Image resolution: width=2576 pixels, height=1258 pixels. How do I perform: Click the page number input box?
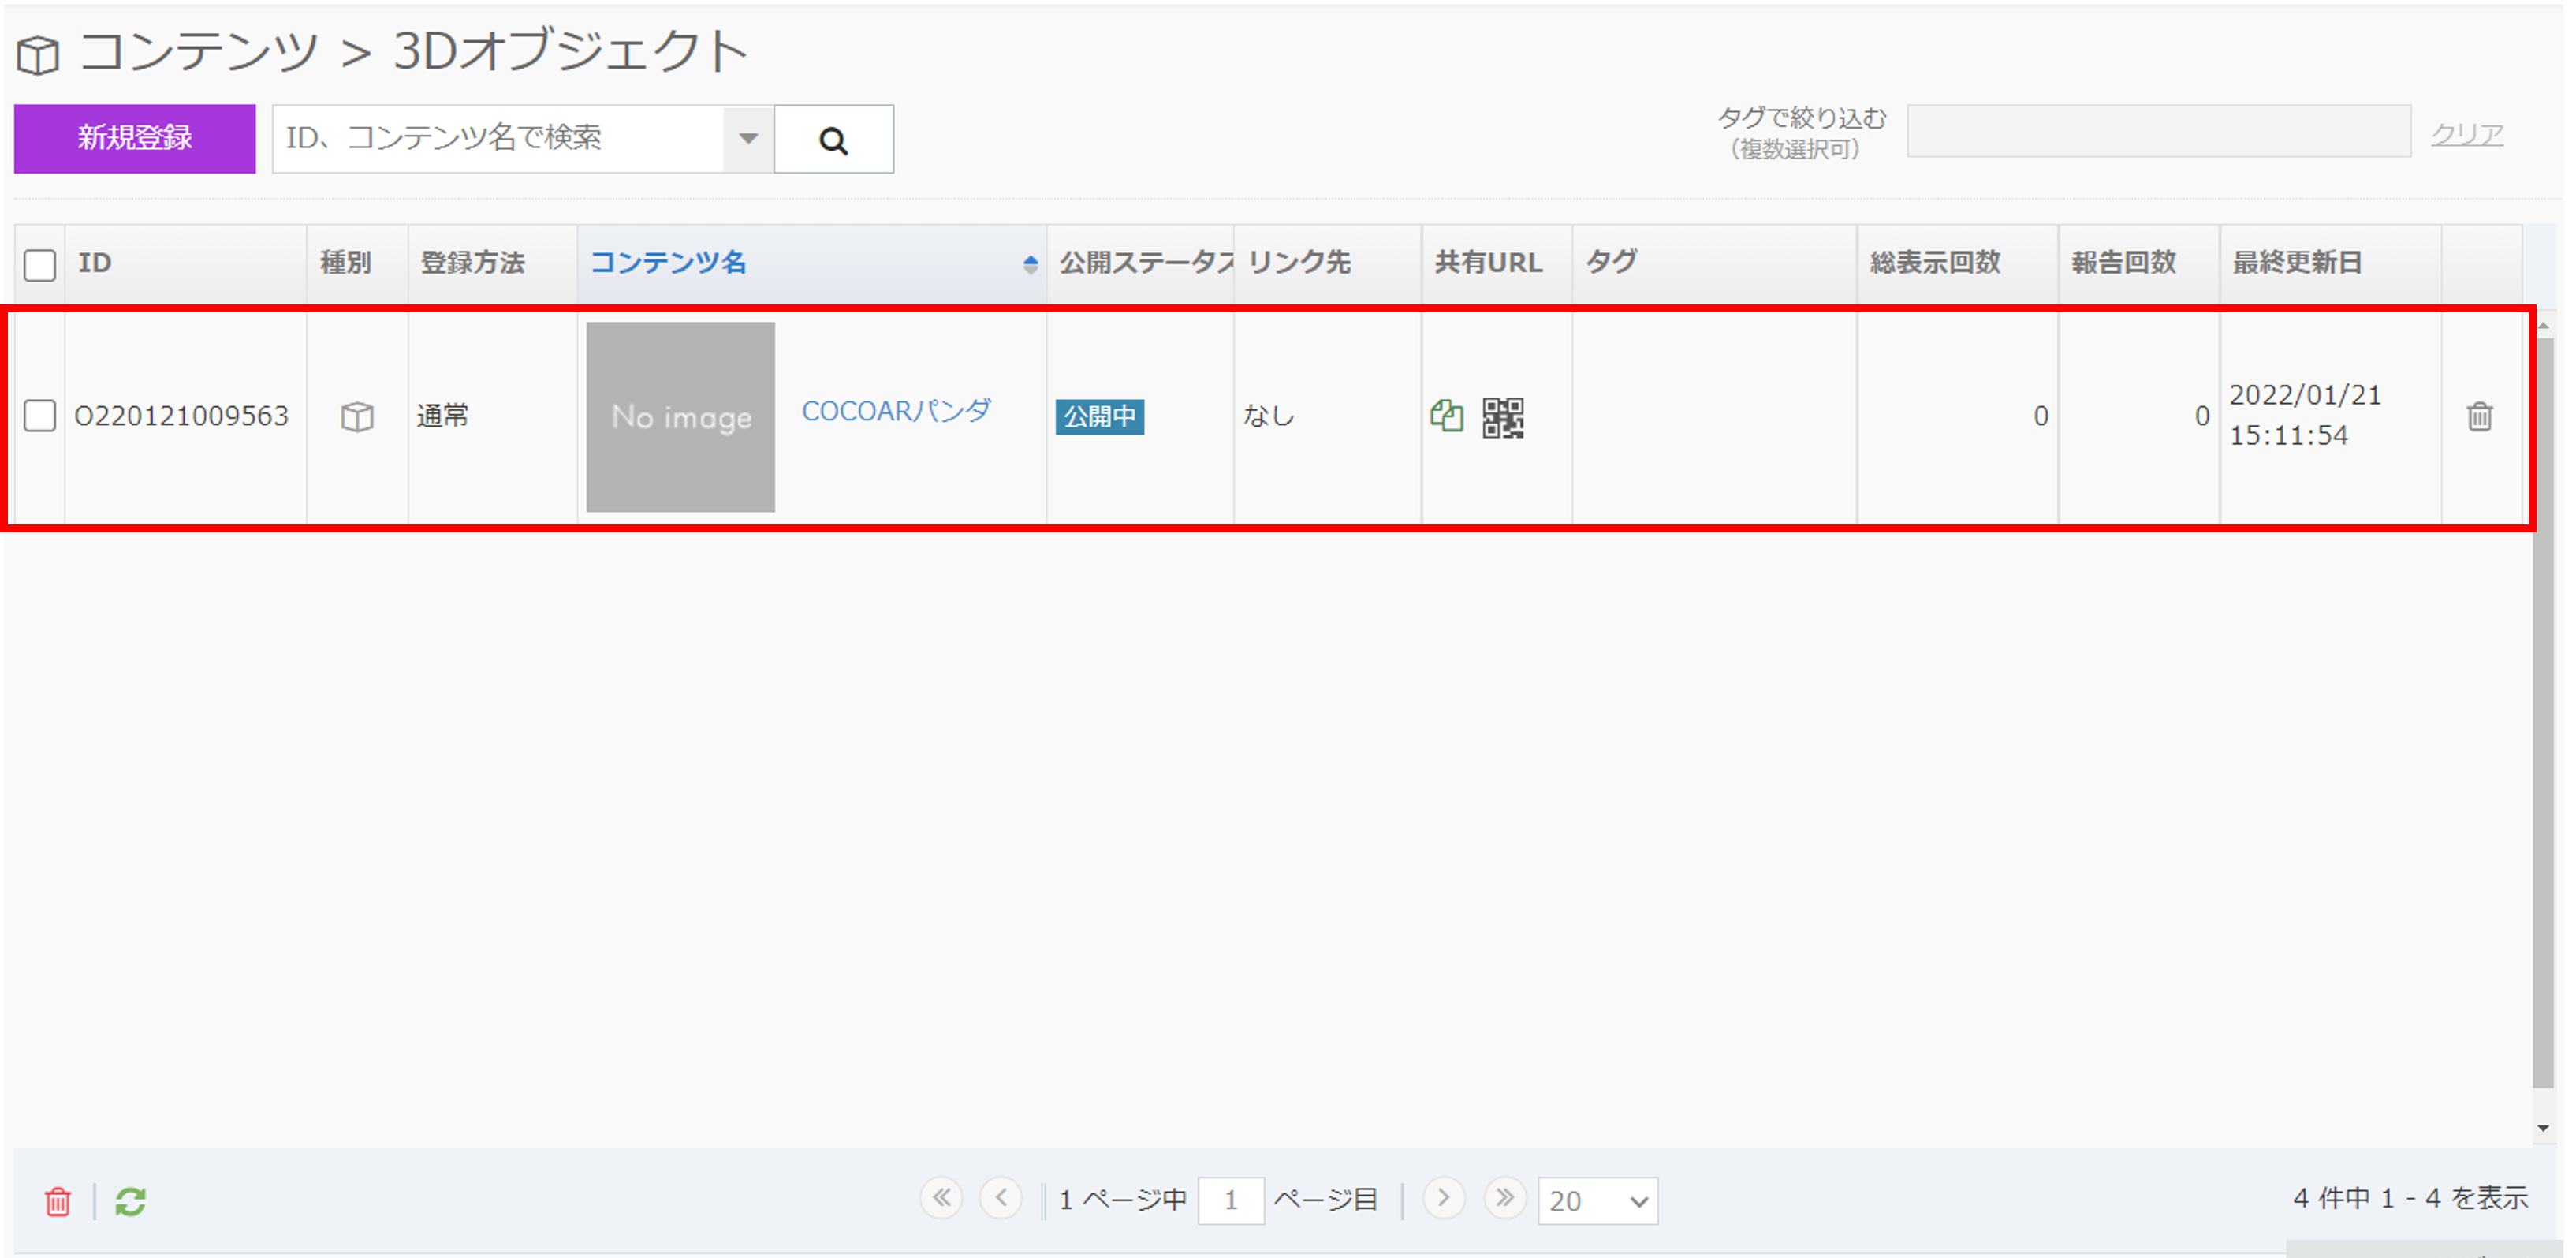coord(1230,1201)
